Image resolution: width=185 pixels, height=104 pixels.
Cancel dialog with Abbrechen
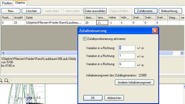point(114,98)
